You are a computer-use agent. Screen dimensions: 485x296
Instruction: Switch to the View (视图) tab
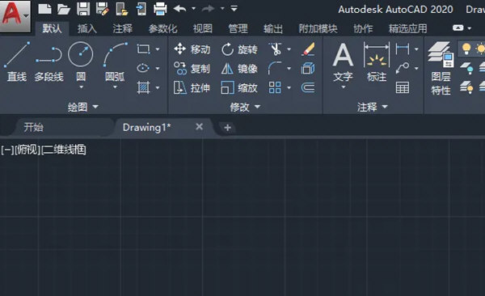click(203, 29)
